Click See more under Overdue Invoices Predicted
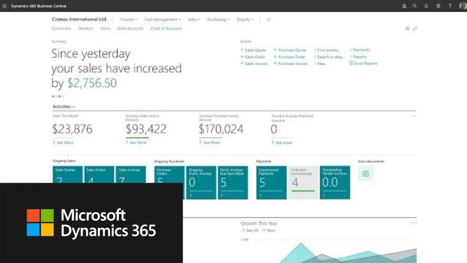The image size is (467, 263). coord(282,143)
